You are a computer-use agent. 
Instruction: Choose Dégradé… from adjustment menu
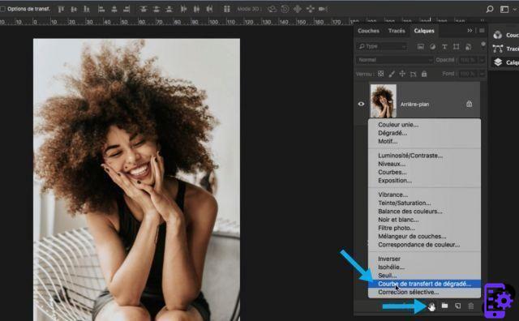pyautogui.click(x=424, y=133)
